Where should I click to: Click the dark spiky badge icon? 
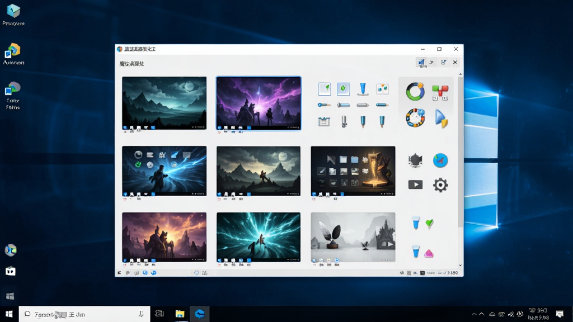(x=415, y=160)
